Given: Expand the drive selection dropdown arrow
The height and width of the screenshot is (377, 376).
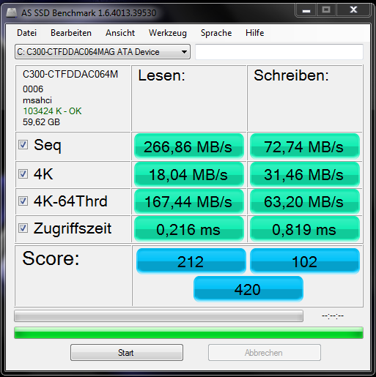Looking at the screenshot, I should pos(184,52).
